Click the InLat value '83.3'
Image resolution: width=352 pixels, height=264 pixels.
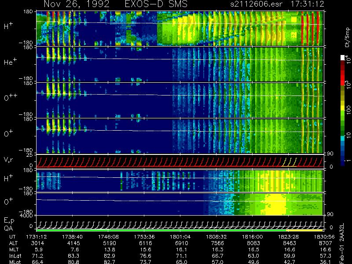point(73,256)
